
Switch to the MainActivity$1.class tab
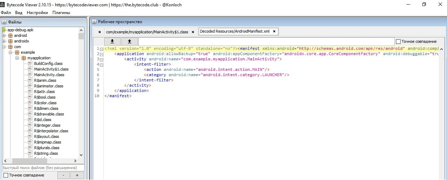(147, 32)
